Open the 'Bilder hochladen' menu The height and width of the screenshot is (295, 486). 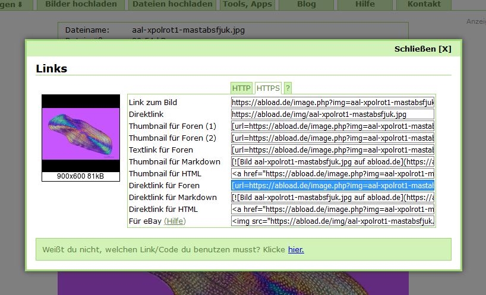[x=82, y=4]
